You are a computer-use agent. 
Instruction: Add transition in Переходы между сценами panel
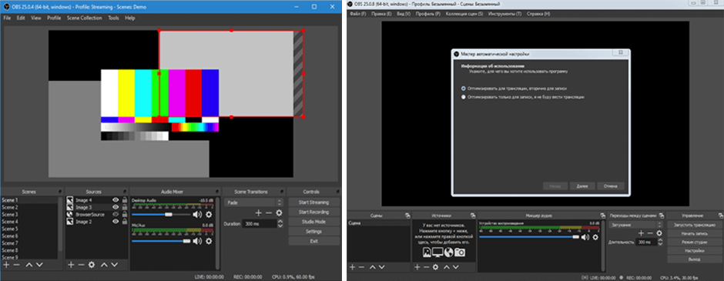(x=641, y=233)
